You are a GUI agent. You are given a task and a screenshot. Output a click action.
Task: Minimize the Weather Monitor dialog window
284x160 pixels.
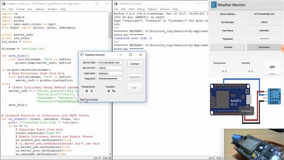tap(121, 55)
